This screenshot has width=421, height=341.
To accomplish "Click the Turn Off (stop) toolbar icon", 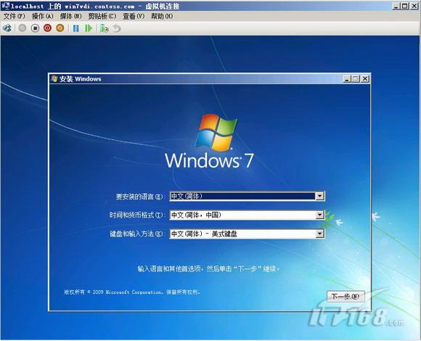I will coord(35,28).
